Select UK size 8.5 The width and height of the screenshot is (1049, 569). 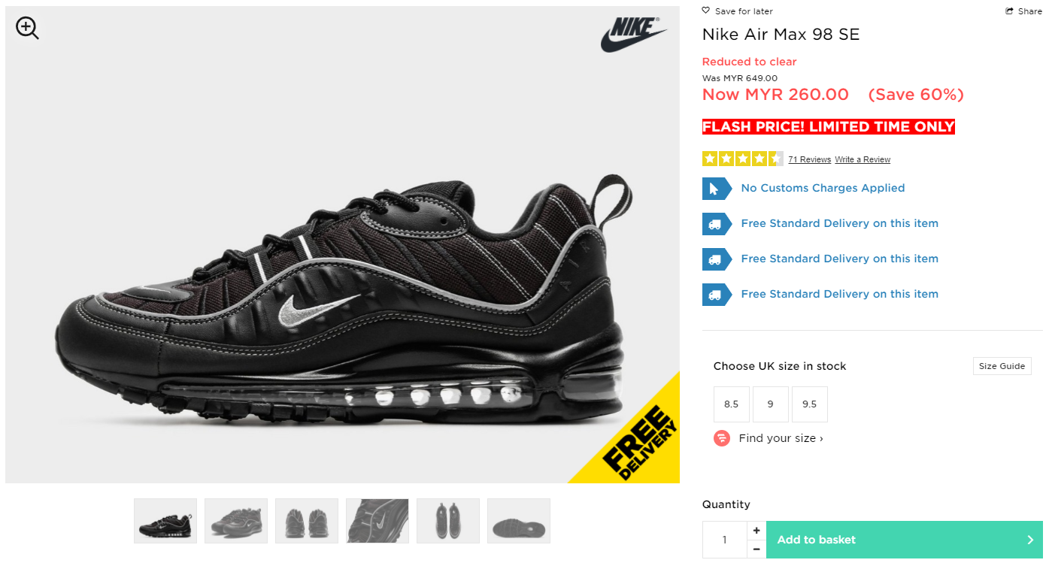pyautogui.click(x=731, y=404)
